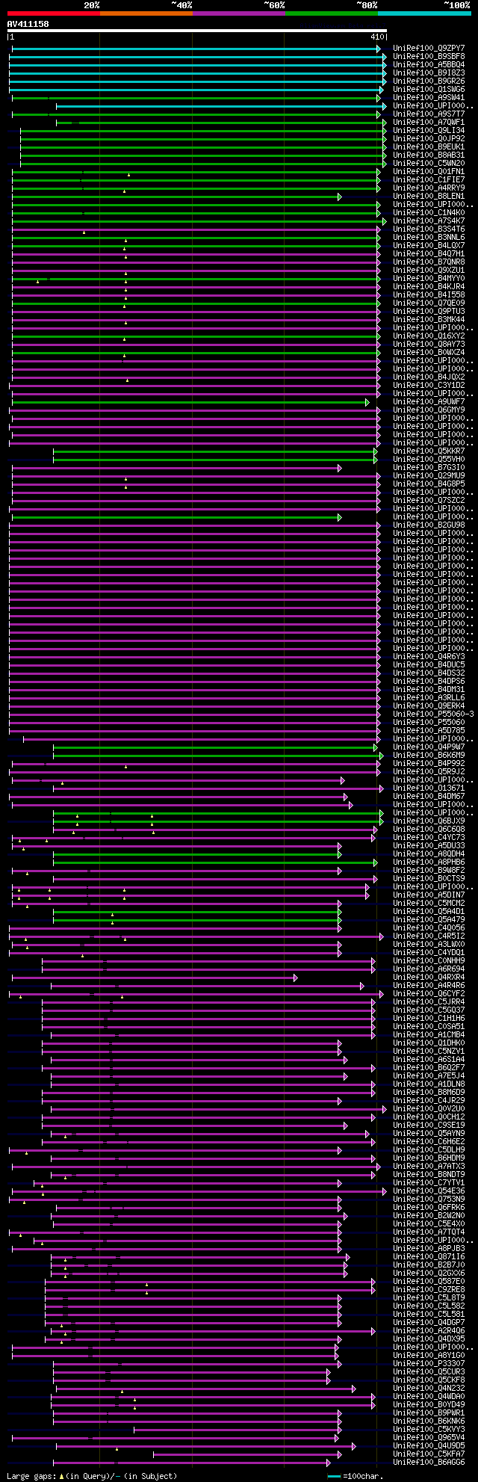Screen dimensions: 478x1482
Task: Select the UniRef100_B8LEN1 label
Action: click(429, 197)
